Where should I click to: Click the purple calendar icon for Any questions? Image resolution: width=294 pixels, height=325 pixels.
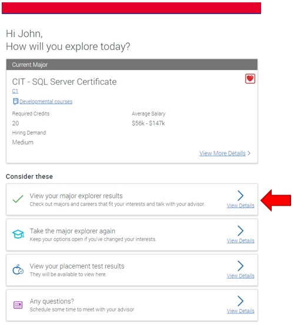pos(18,304)
